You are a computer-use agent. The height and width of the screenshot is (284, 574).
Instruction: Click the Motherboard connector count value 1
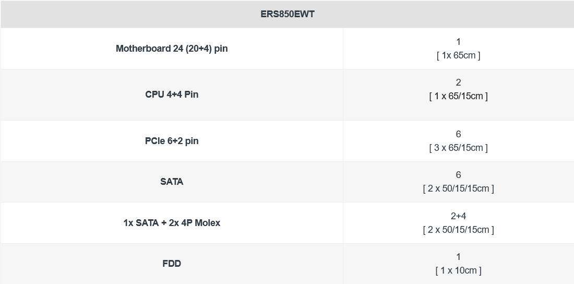[x=458, y=42]
